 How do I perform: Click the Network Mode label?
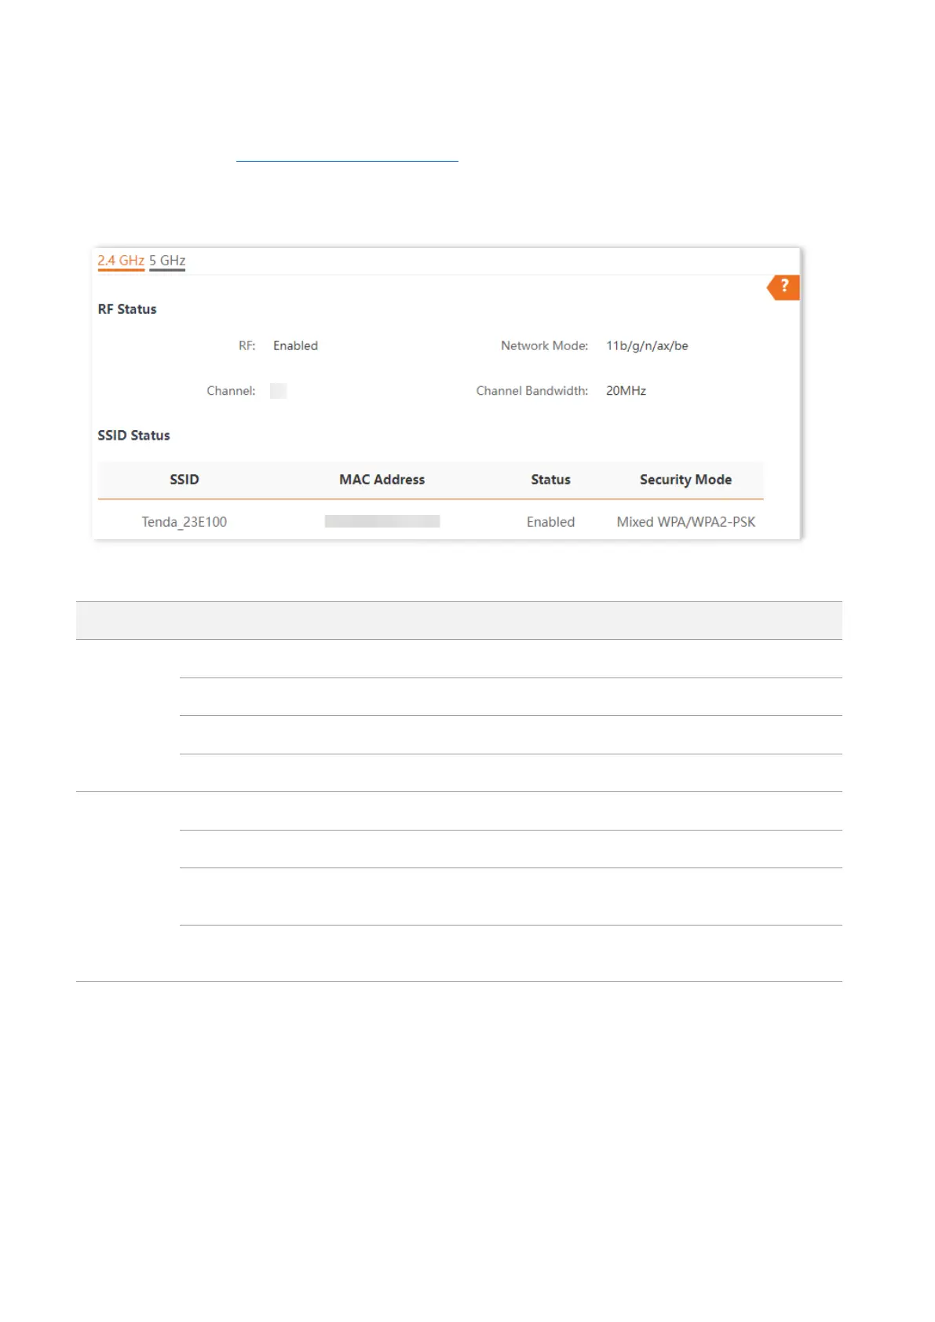point(544,346)
